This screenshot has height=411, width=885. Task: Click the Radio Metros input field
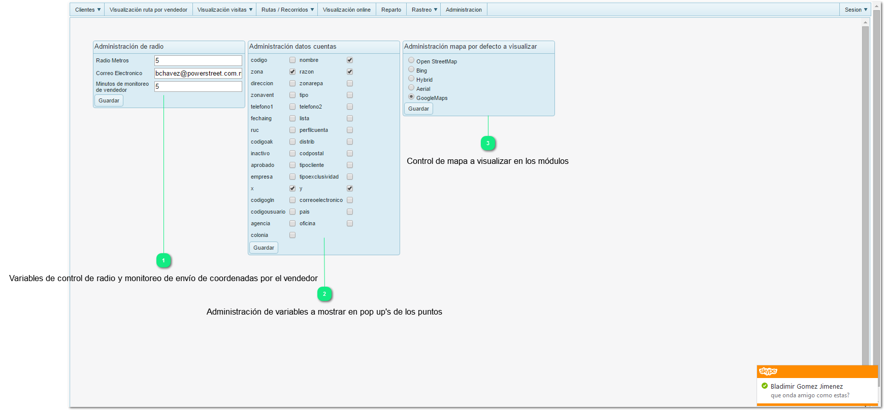198,60
